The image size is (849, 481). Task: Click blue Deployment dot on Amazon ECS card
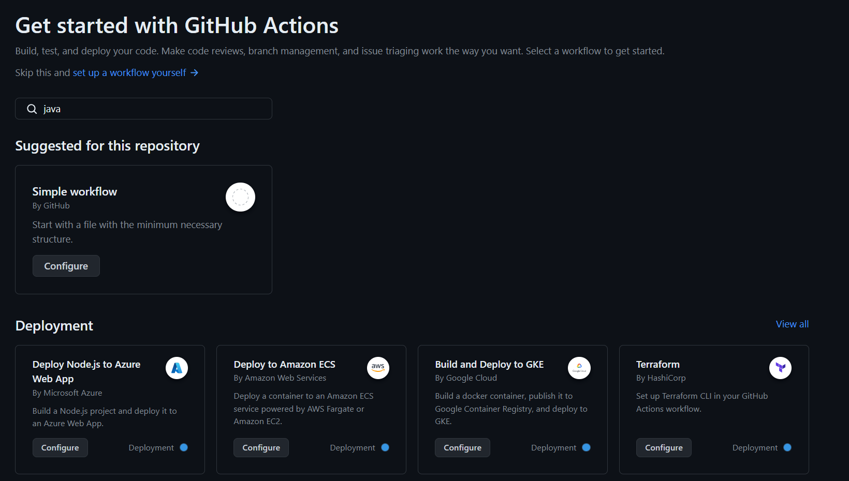tap(385, 447)
